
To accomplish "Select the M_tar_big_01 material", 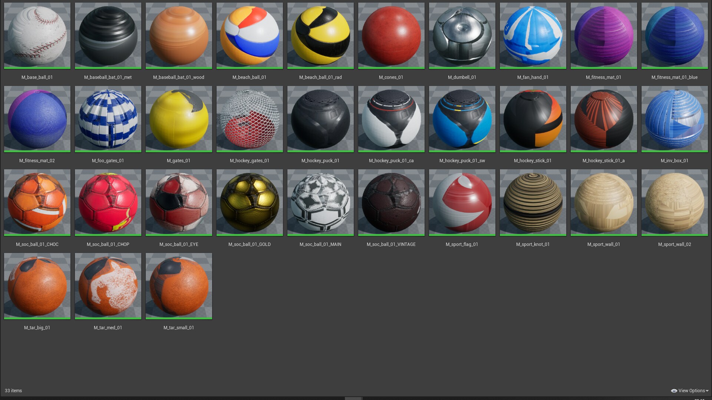I will click(37, 286).
